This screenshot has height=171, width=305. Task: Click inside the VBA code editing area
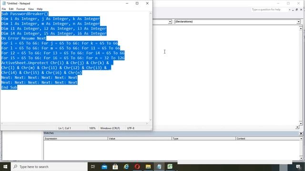point(225,76)
